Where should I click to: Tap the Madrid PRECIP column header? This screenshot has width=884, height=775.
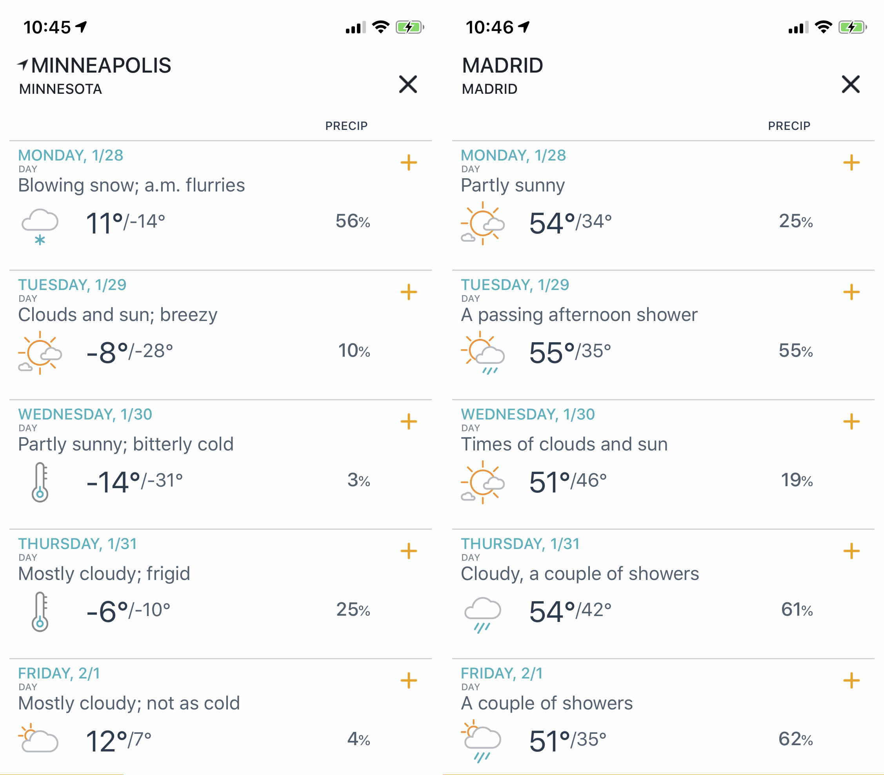coord(789,126)
